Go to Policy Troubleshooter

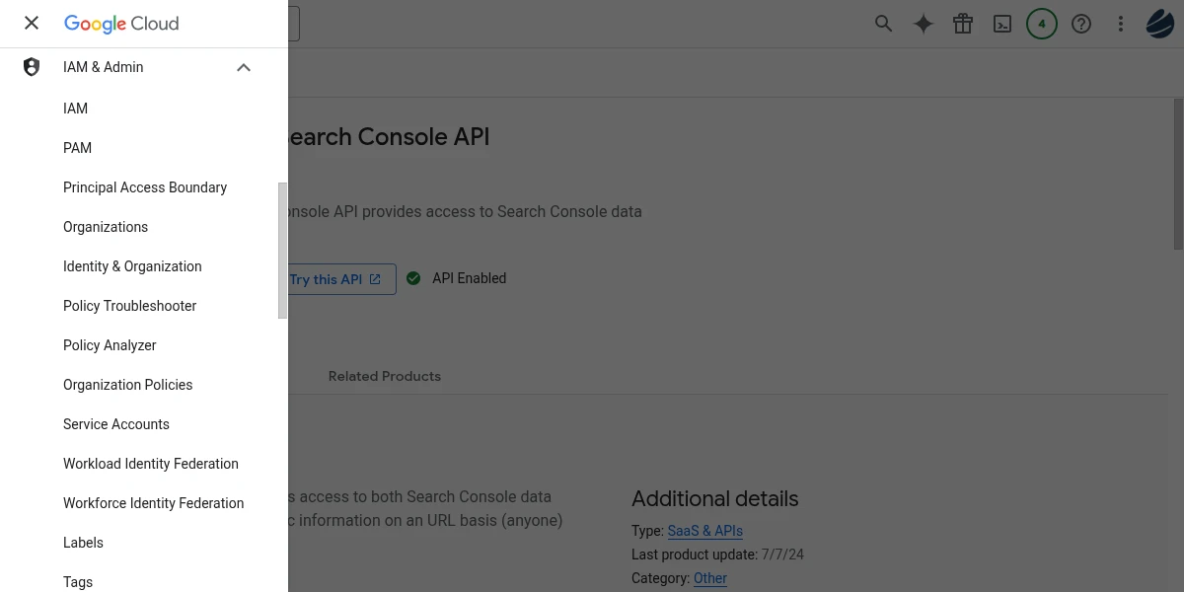click(x=129, y=306)
